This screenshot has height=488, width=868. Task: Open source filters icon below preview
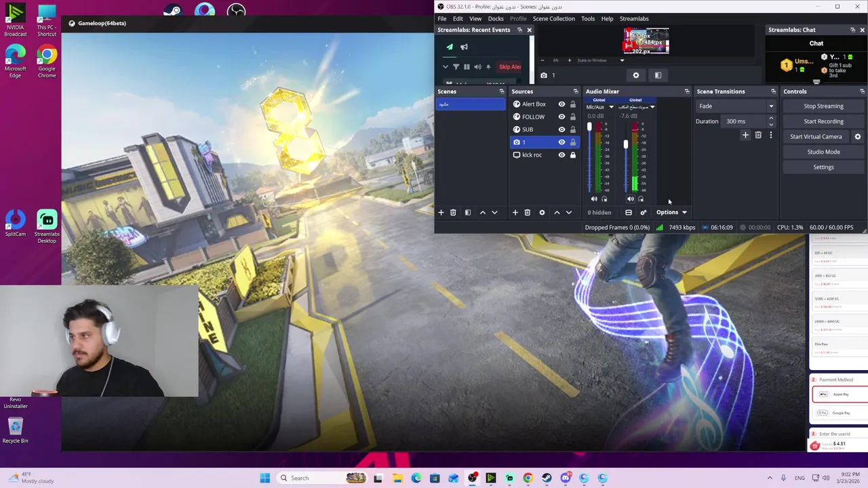tap(658, 75)
